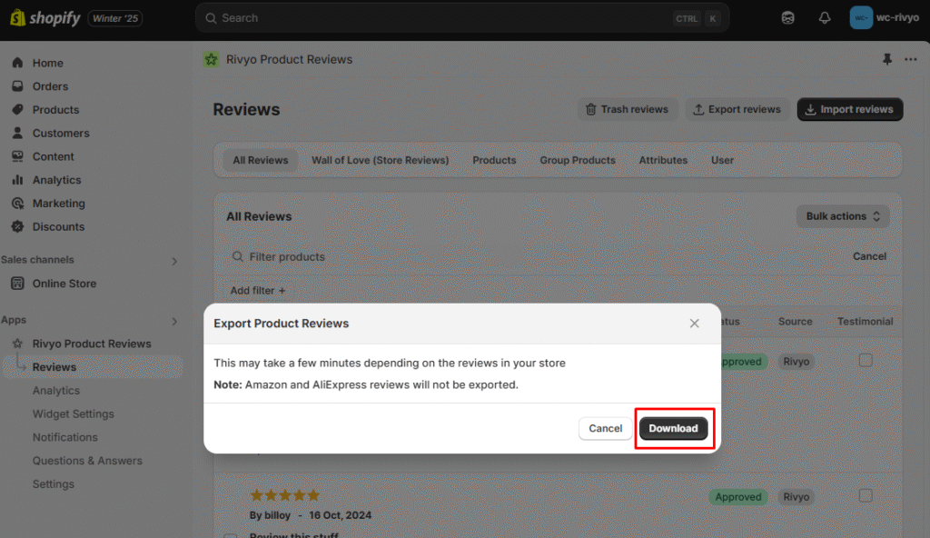The height and width of the screenshot is (538, 930).
Task: Open Widget Settings in the sidebar
Action: tap(74, 414)
